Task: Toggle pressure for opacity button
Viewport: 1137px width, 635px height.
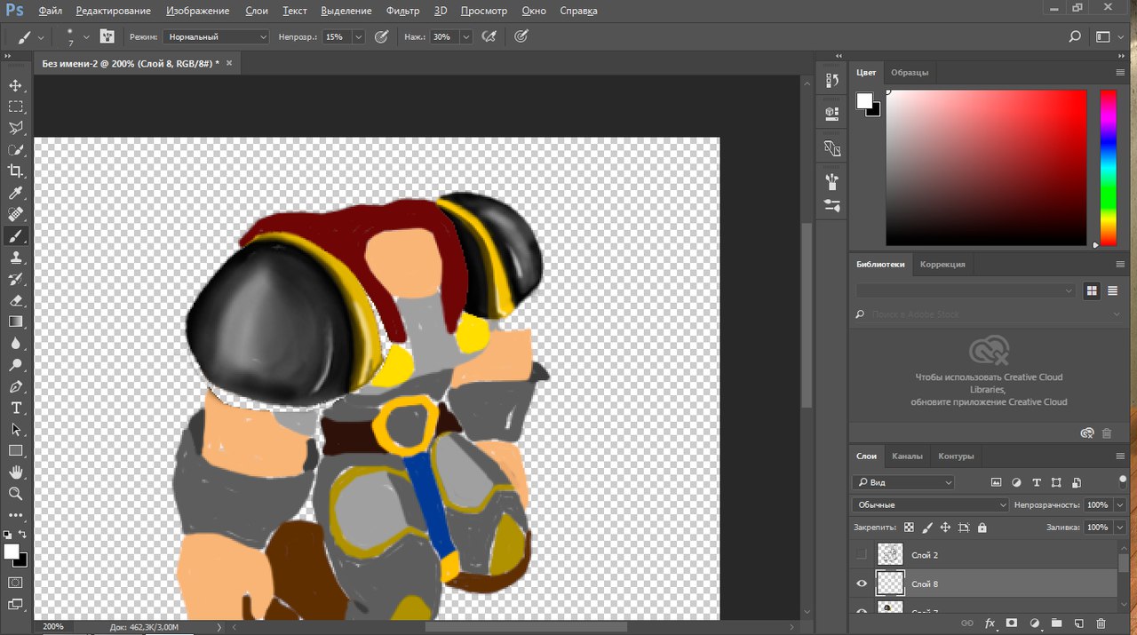Action: [x=381, y=37]
